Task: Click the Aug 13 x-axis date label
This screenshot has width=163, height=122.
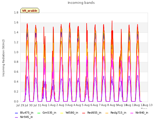Action: (x=148, y=105)
